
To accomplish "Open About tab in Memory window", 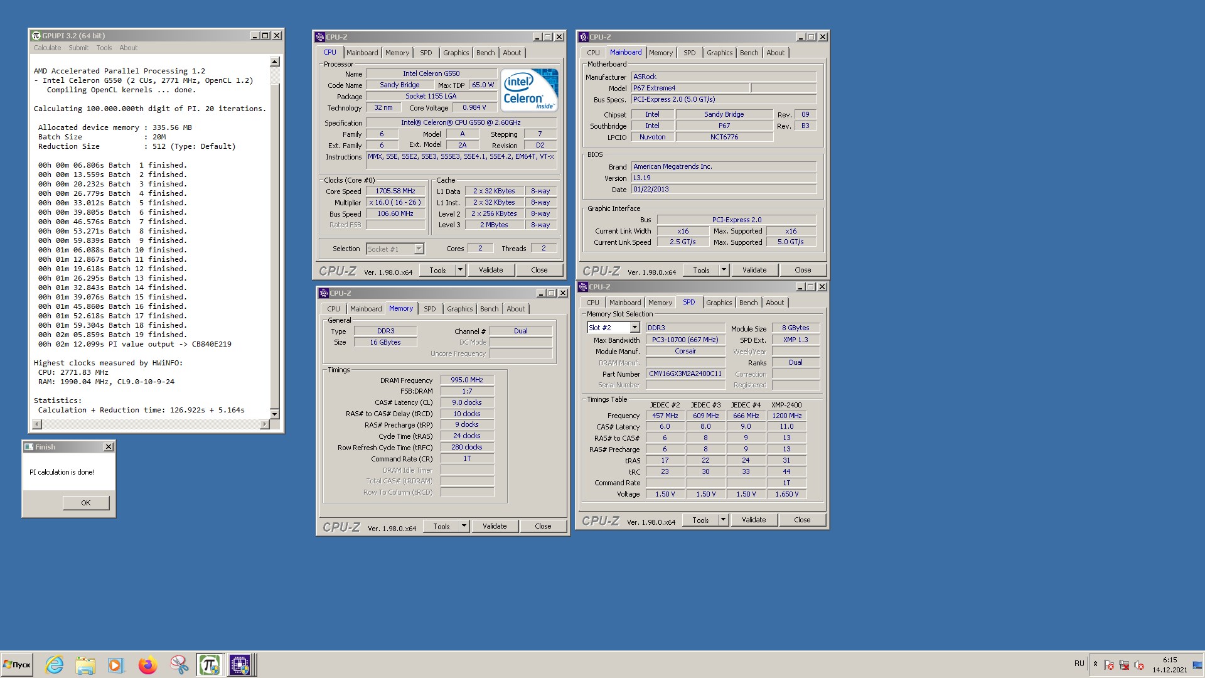I will coord(515,309).
